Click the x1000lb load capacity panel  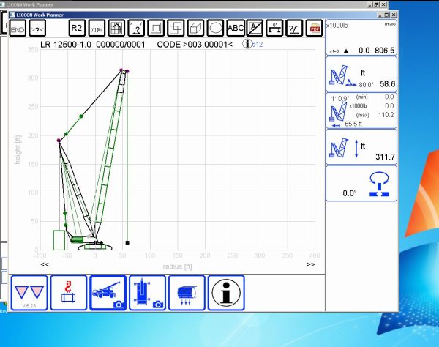[x=361, y=38]
